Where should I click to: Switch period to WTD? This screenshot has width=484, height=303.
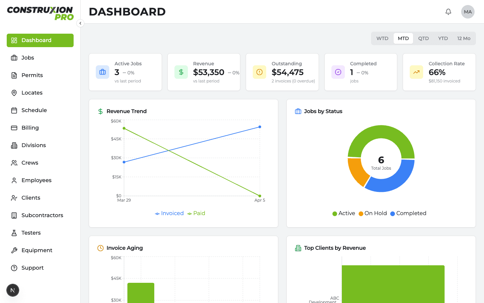tap(382, 38)
